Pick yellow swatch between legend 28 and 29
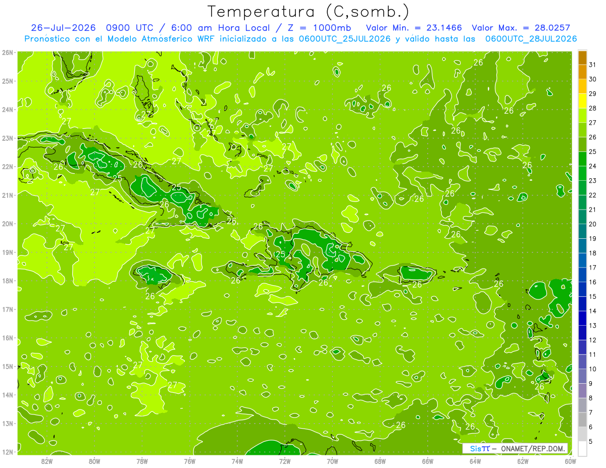 click(582, 101)
